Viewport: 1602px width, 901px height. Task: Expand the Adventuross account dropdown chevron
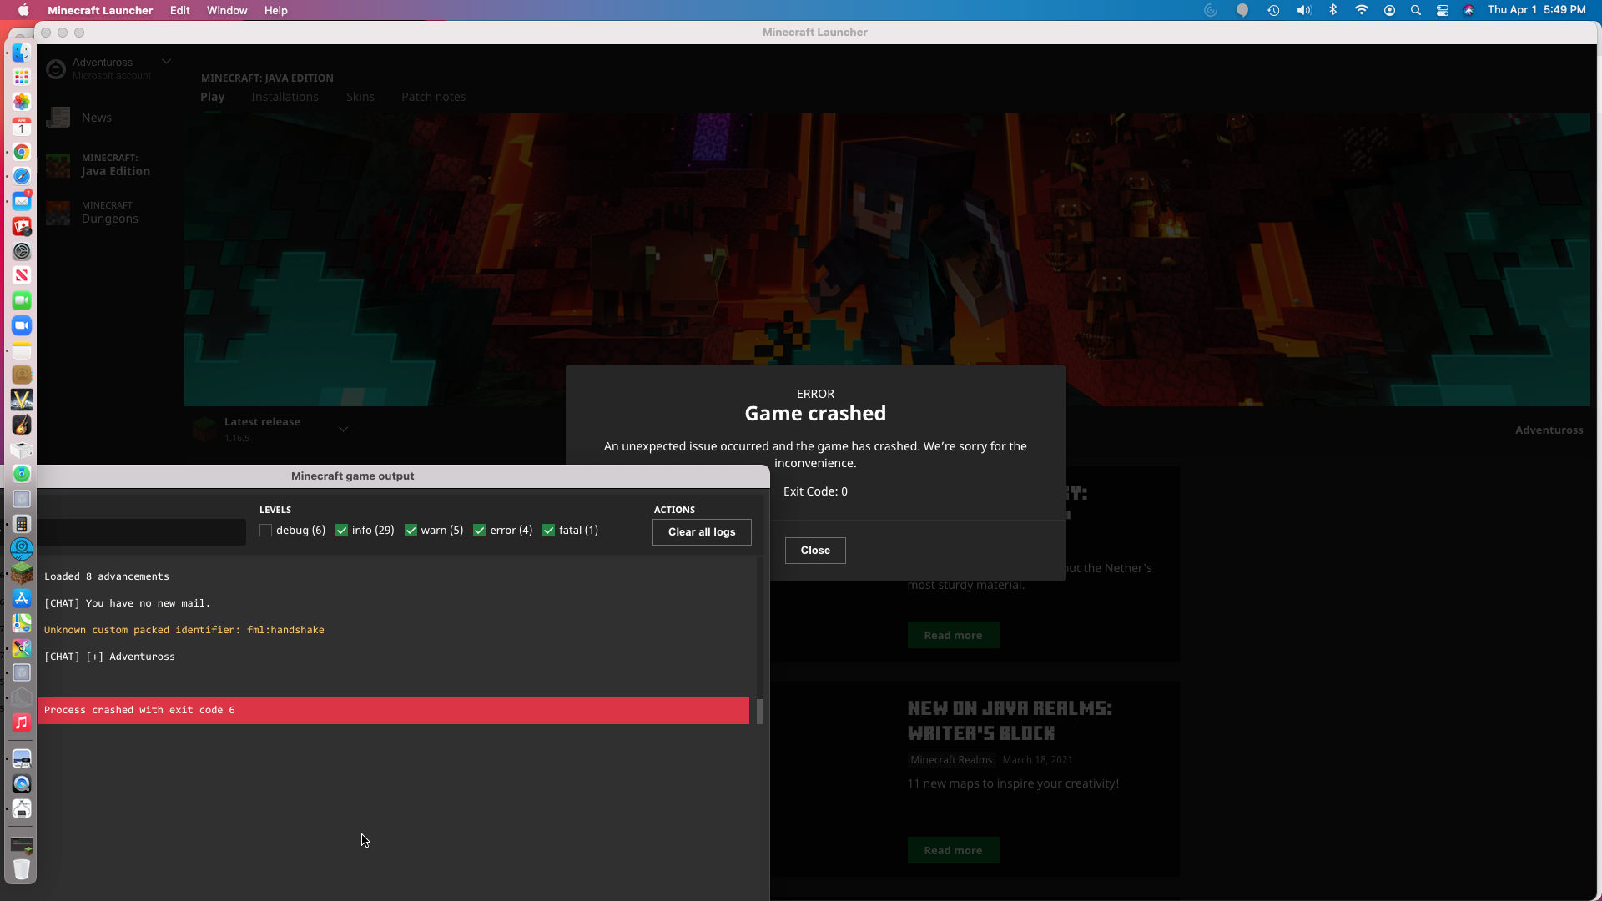pyautogui.click(x=166, y=62)
